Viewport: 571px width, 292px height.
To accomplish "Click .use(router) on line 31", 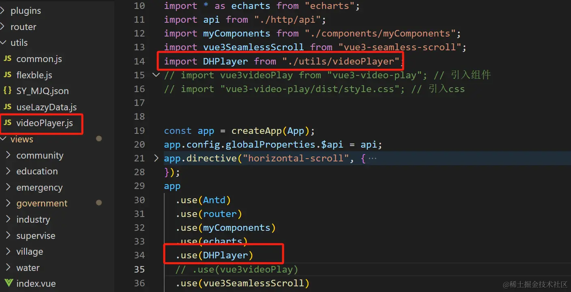I will [x=208, y=214].
